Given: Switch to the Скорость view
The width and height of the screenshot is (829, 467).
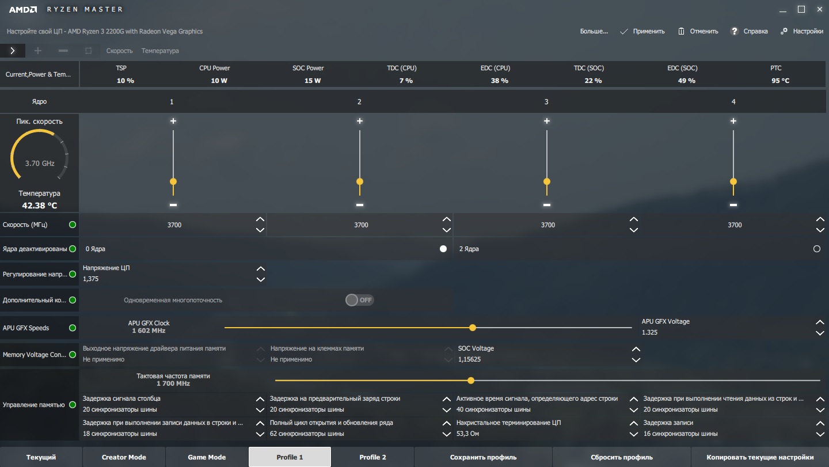Looking at the screenshot, I should pyautogui.click(x=120, y=51).
